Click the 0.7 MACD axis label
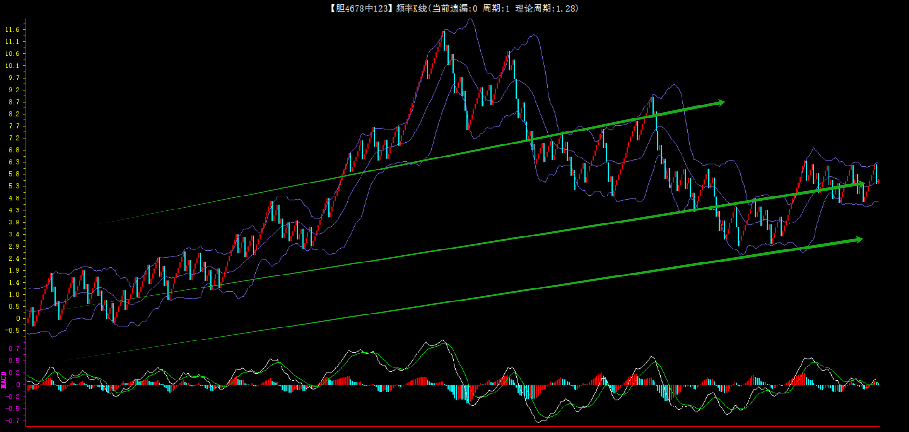The image size is (909, 432). coord(14,349)
